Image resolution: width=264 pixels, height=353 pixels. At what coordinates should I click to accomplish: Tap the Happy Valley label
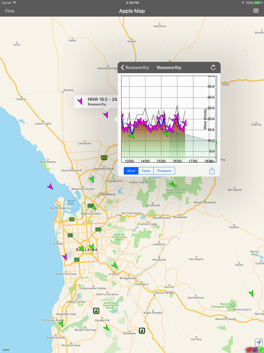click(x=77, y=302)
